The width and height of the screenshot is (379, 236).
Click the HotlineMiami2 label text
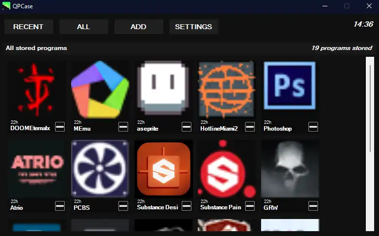[219, 129]
